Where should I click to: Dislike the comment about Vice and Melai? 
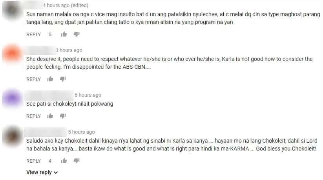(x=77, y=34)
